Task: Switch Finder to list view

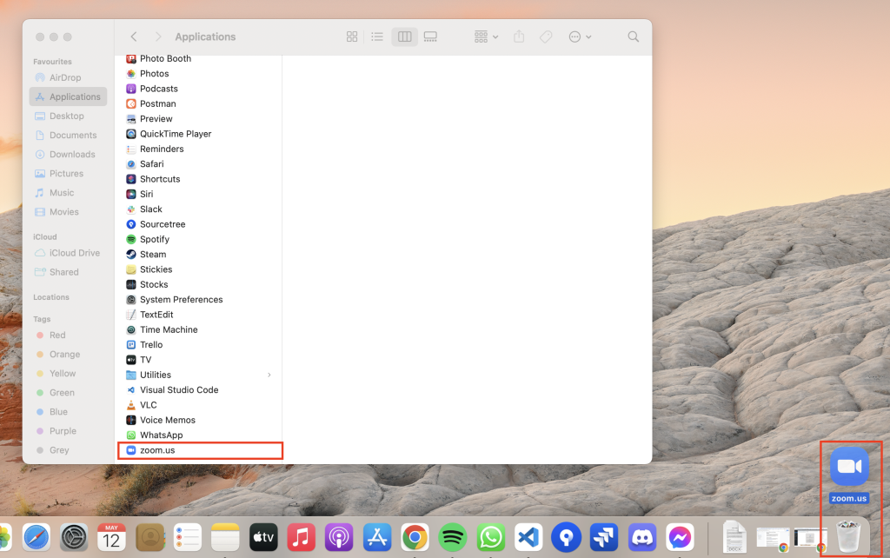Action: point(377,37)
